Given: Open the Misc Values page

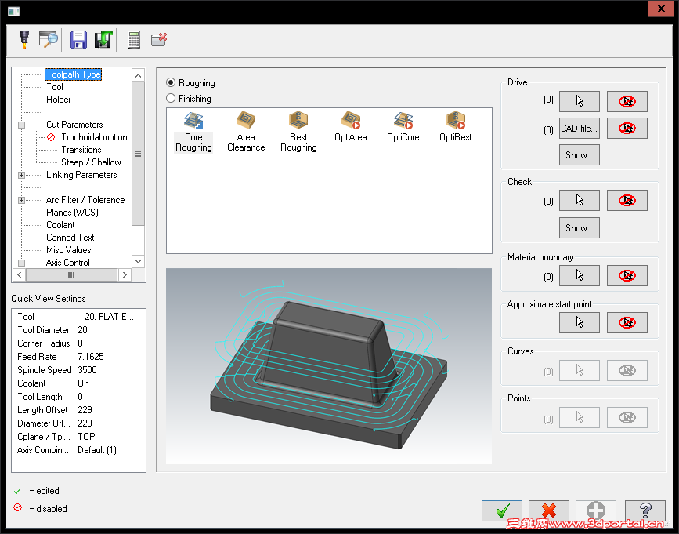Looking at the screenshot, I should point(68,250).
